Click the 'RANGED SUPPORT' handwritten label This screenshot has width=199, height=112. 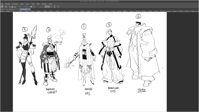coord(51,91)
